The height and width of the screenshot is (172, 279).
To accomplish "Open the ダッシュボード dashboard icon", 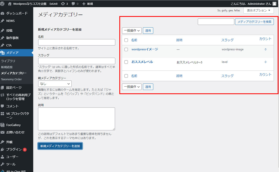I will [3, 13].
